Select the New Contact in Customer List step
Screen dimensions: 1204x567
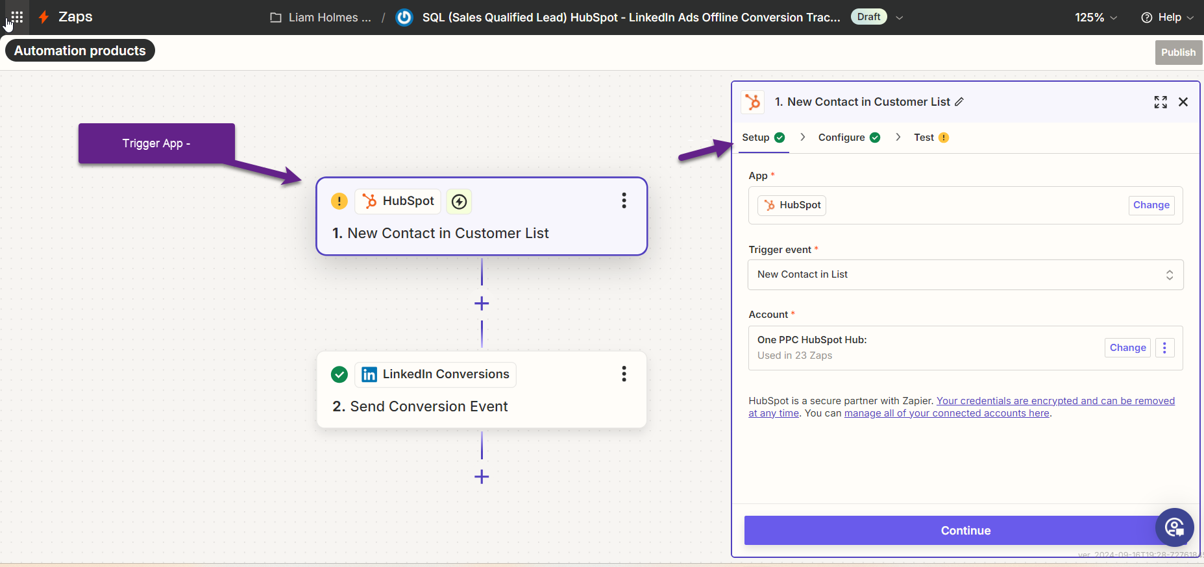(482, 217)
